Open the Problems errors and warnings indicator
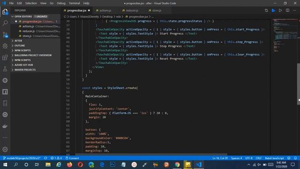 pos(56,158)
